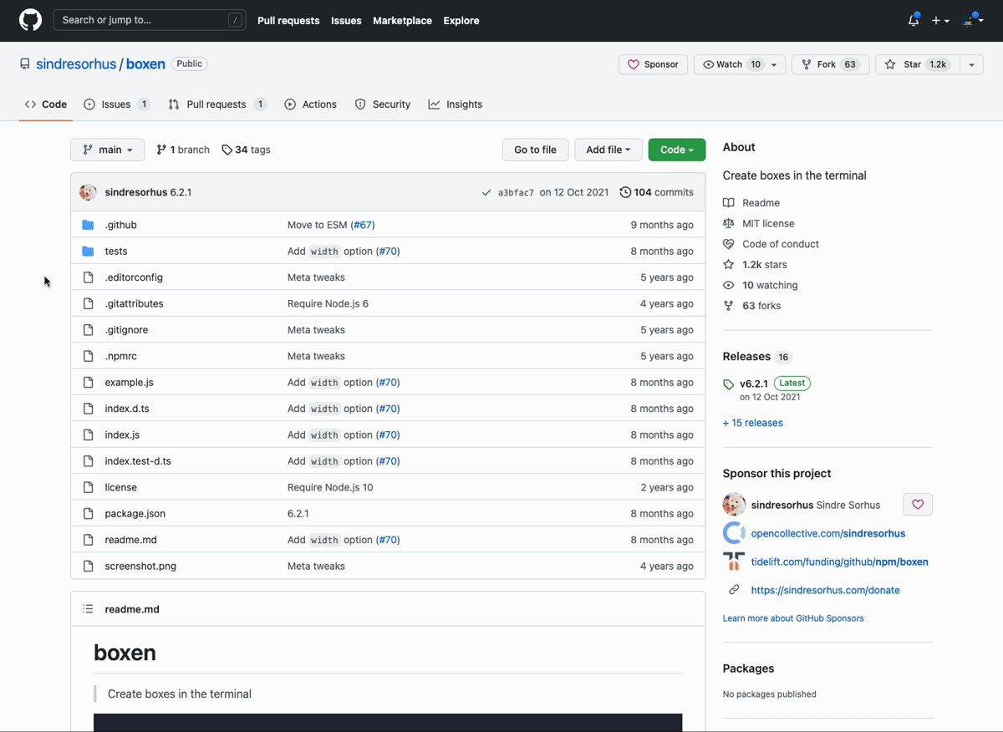
Task: Switch to the Issues tab
Action: click(x=117, y=104)
